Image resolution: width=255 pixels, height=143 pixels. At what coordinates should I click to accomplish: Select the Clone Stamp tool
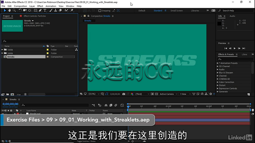55,11
